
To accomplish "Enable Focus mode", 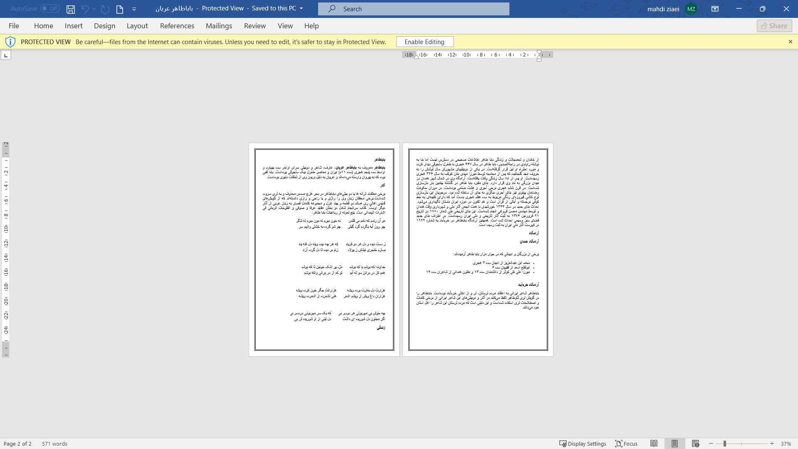I will [626, 444].
